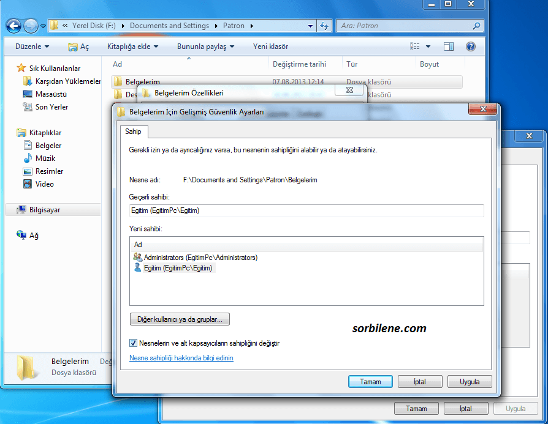Toggle subcontainer ownership change checkbox
This screenshot has width=548, height=424.
(134, 344)
